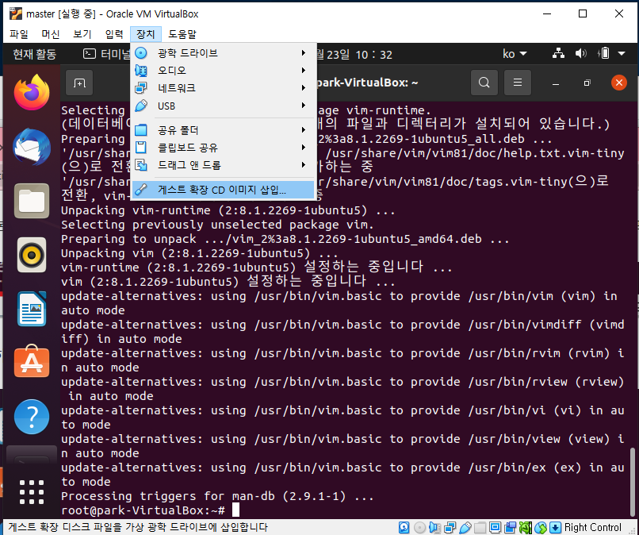Expand the 오디오 submenu arrow
The height and width of the screenshot is (535, 639).
pyautogui.click(x=304, y=71)
